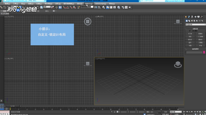This screenshot has width=206, height=115.
Task: Open the Rendering (渲染) menu
Action: pos(79,4)
